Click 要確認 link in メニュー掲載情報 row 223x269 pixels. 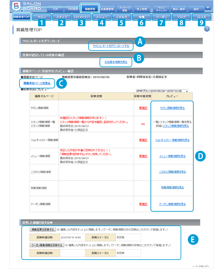pos(143,156)
